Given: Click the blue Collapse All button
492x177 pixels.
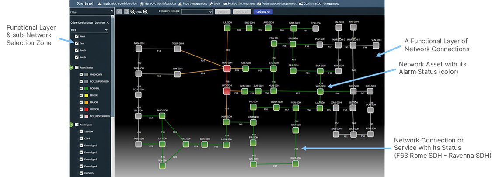Looking at the screenshot, I should [262, 12].
